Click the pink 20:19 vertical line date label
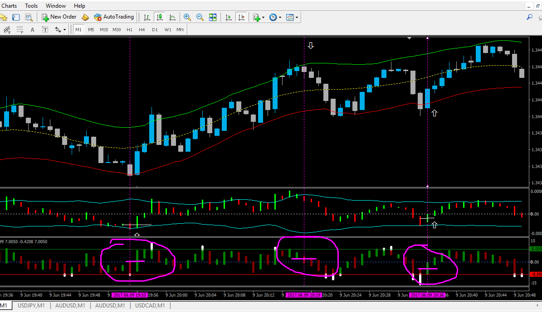 (x=303, y=295)
